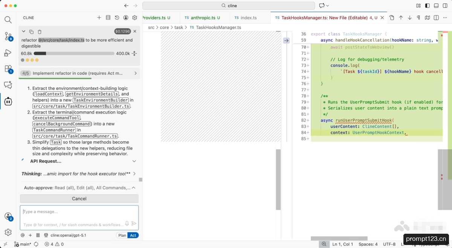Switch mode toggle to Plan
Screen dimensions: 452x248
pyautogui.click(x=122, y=235)
